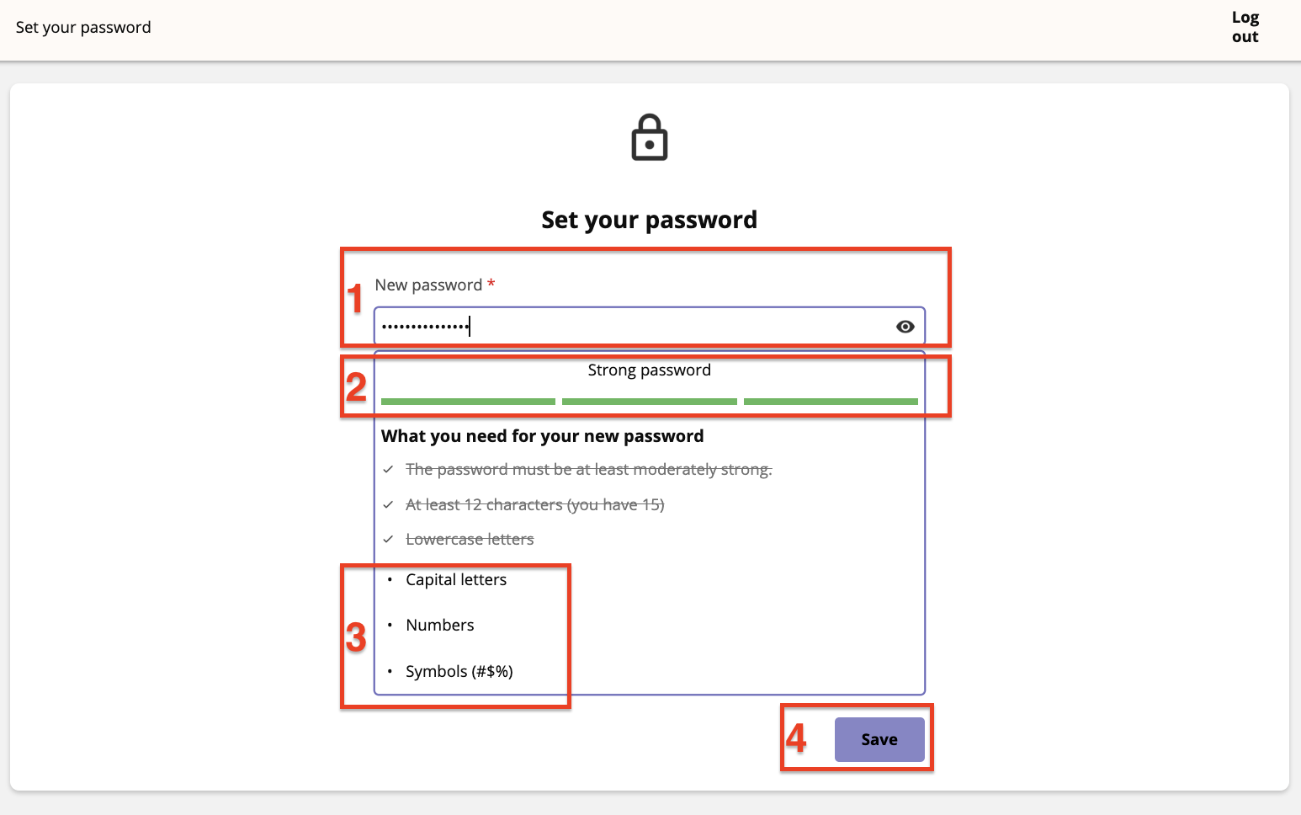1301x815 pixels.
Task: Click the first green strength bar segment
Action: coord(468,402)
